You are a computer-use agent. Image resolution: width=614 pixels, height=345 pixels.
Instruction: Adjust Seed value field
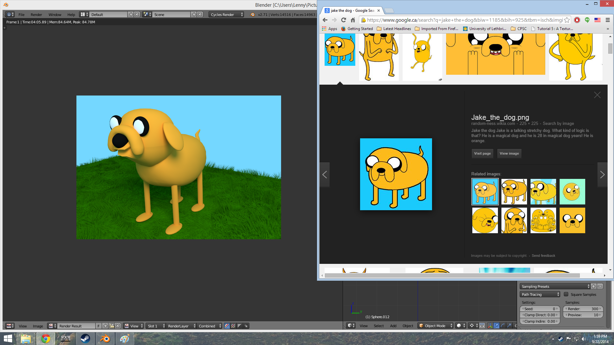(x=540, y=309)
